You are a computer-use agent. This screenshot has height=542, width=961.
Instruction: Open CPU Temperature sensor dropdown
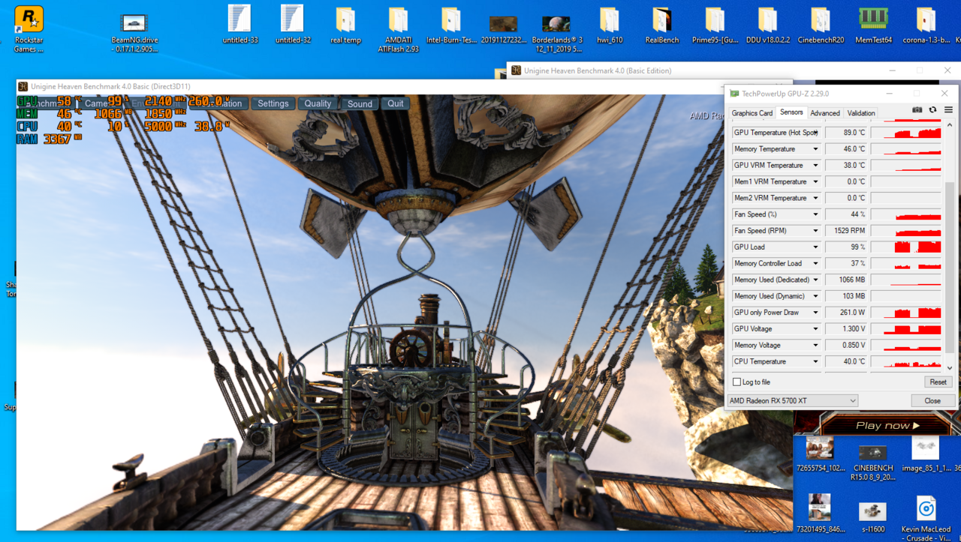(x=815, y=362)
